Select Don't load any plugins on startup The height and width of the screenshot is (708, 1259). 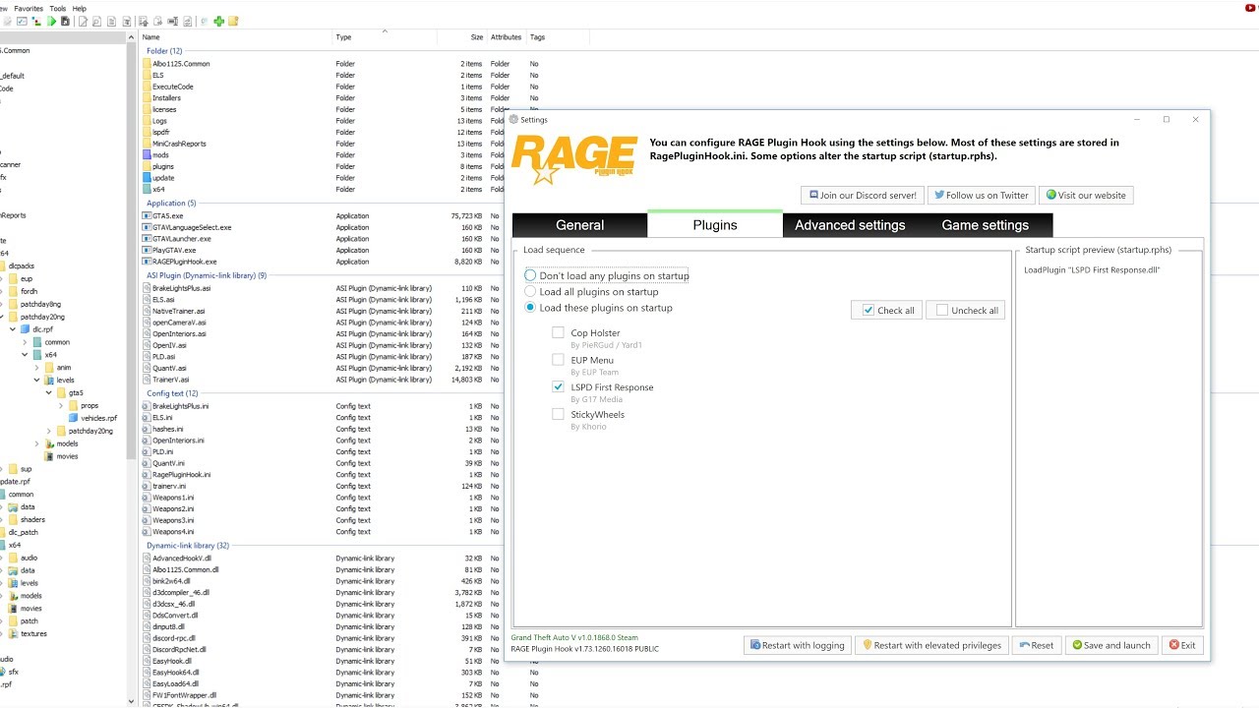click(x=607, y=275)
